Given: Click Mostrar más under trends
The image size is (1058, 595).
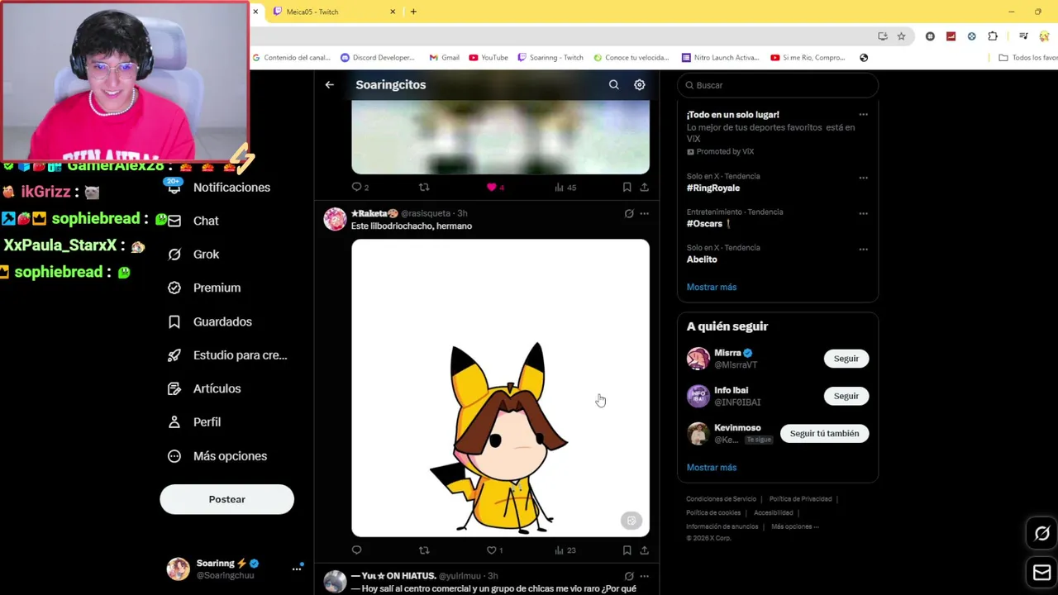Looking at the screenshot, I should click(711, 287).
